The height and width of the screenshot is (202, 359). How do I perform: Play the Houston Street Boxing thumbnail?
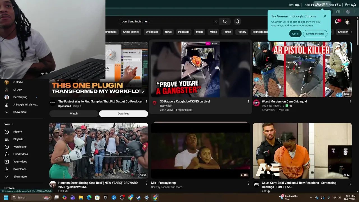point(99,151)
